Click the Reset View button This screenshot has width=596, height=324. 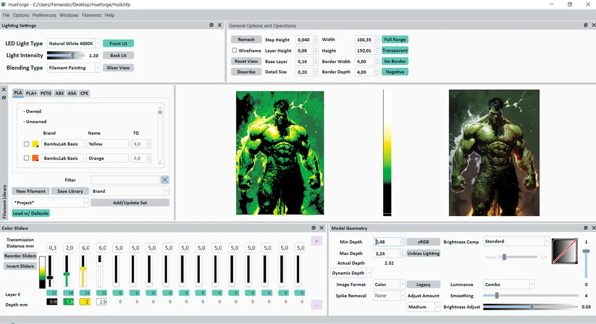pos(246,61)
